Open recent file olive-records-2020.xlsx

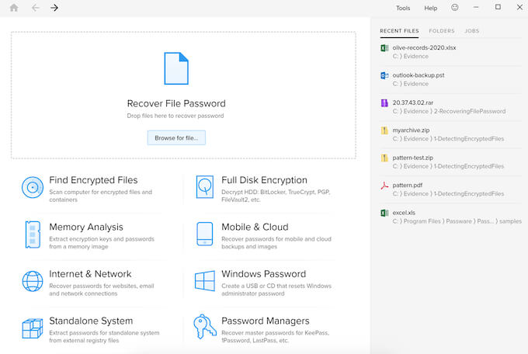click(x=424, y=48)
